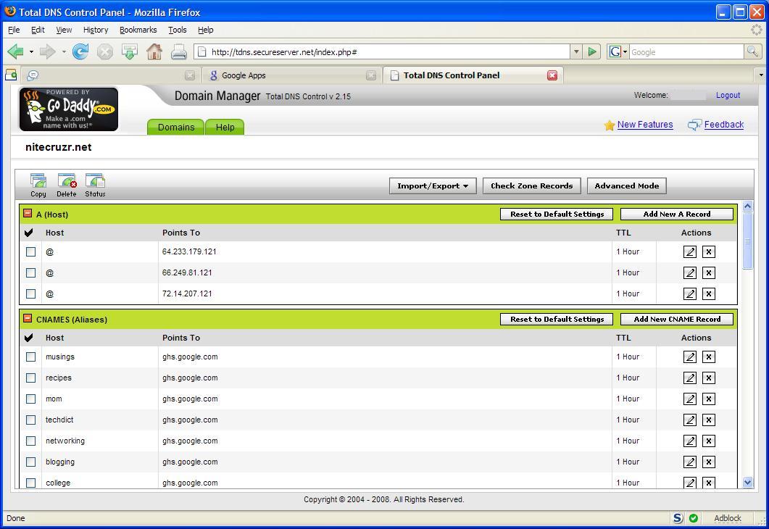Image resolution: width=769 pixels, height=529 pixels.
Task: Check the box for 66.249.81.121 record
Action: tap(31, 273)
